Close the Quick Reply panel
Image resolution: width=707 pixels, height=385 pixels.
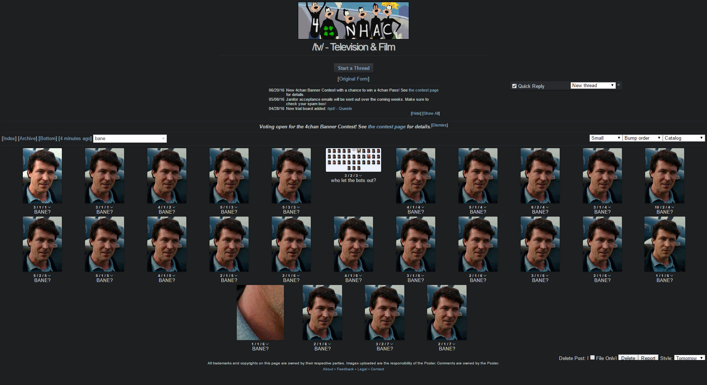pyautogui.click(x=619, y=85)
